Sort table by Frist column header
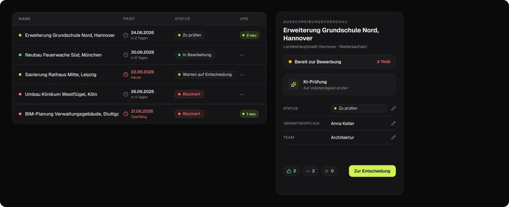509x207 pixels. pyautogui.click(x=129, y=19)
